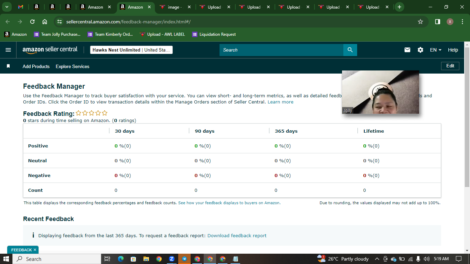Click the Edit button
470x264 pixels.
click(450, 66)
